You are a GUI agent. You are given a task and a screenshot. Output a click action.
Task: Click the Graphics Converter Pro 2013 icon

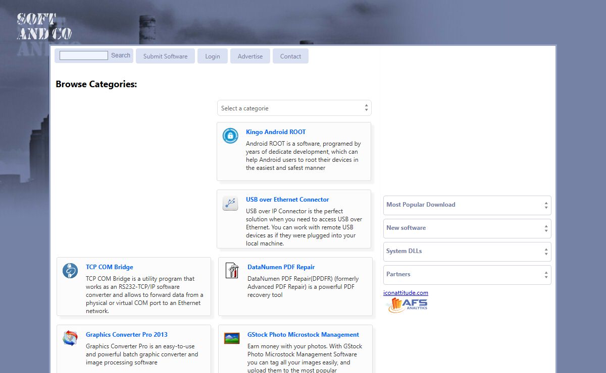[x=70, y=338]
